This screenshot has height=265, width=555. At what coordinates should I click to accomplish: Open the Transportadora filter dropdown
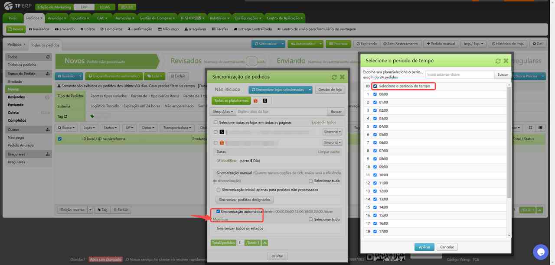click(177, 128)
